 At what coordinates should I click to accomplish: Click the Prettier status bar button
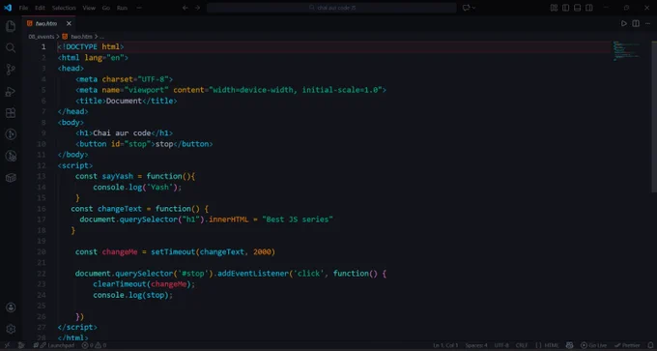click(627, 345)
